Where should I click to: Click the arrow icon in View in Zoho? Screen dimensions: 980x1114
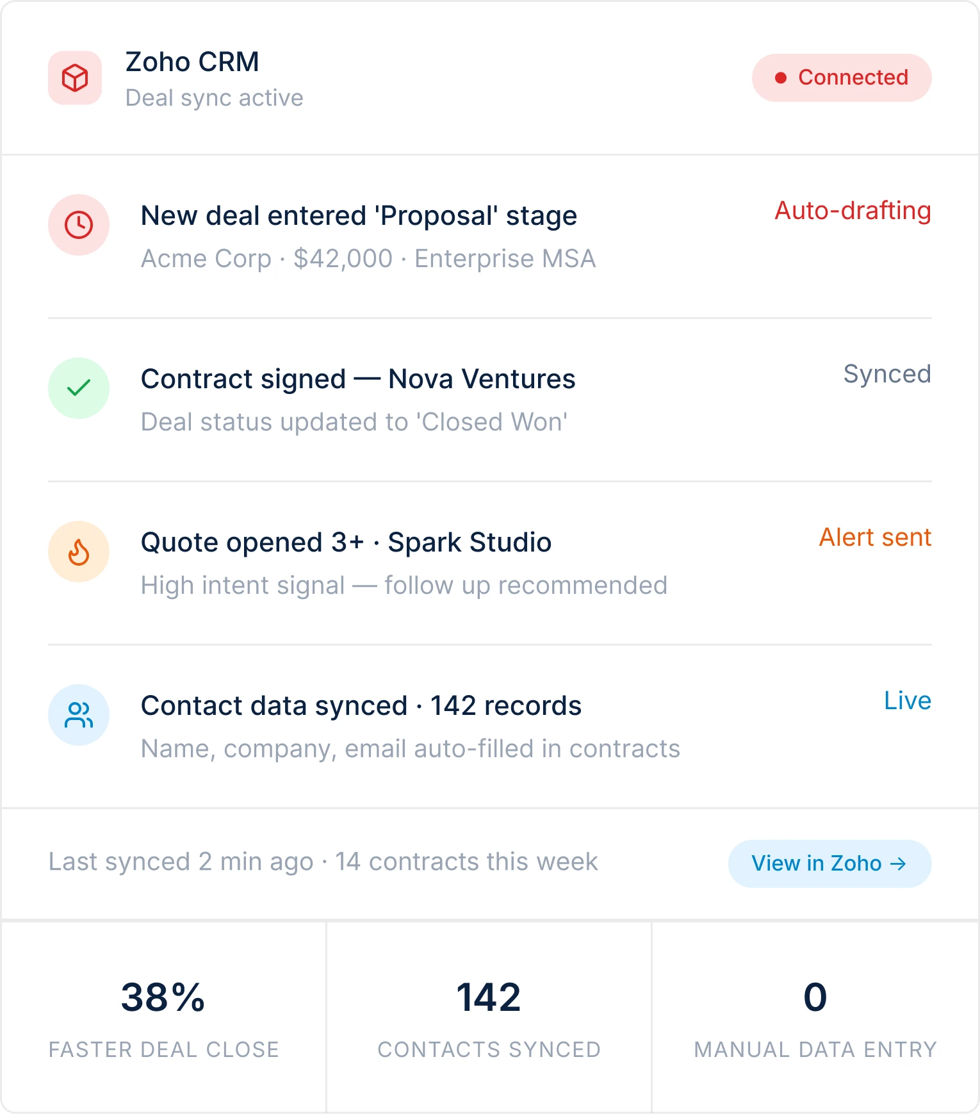coord(901,864)
